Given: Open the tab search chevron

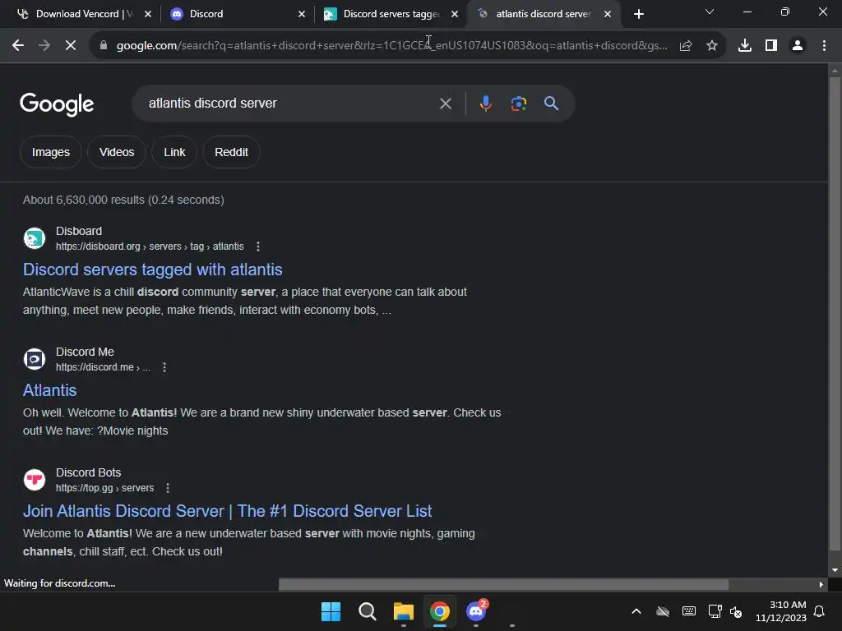Looking at the screenshot, I should point(710,12).
